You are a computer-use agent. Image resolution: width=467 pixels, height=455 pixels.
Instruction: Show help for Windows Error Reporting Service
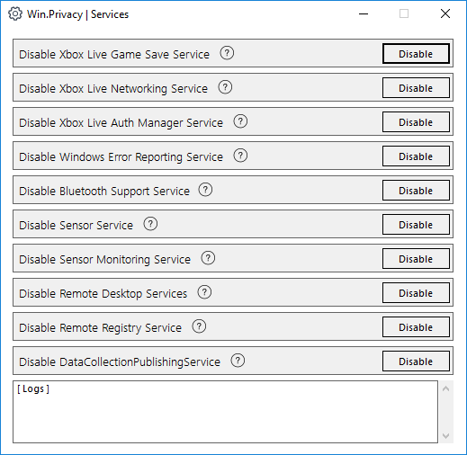(240, 156)
